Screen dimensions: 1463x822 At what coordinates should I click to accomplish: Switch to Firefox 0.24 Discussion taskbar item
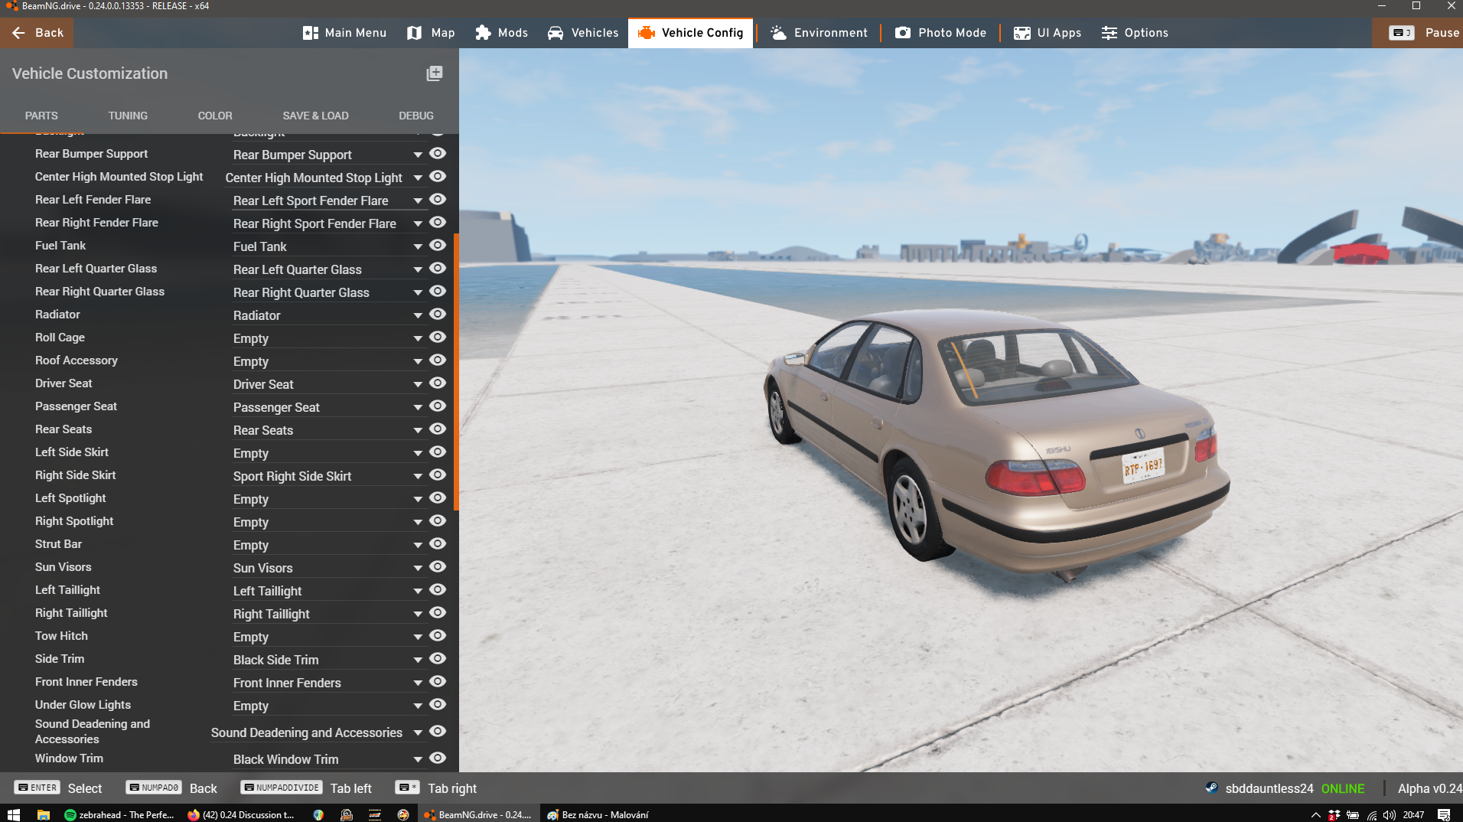(x=240, y=814)
